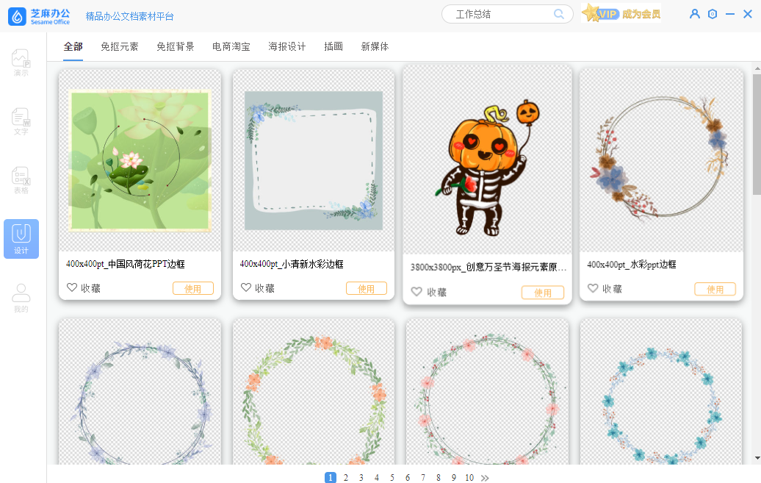Screen dimensions: 761x483
Task: Click the Sesame Office logo icon
Action: pos(17,16)
